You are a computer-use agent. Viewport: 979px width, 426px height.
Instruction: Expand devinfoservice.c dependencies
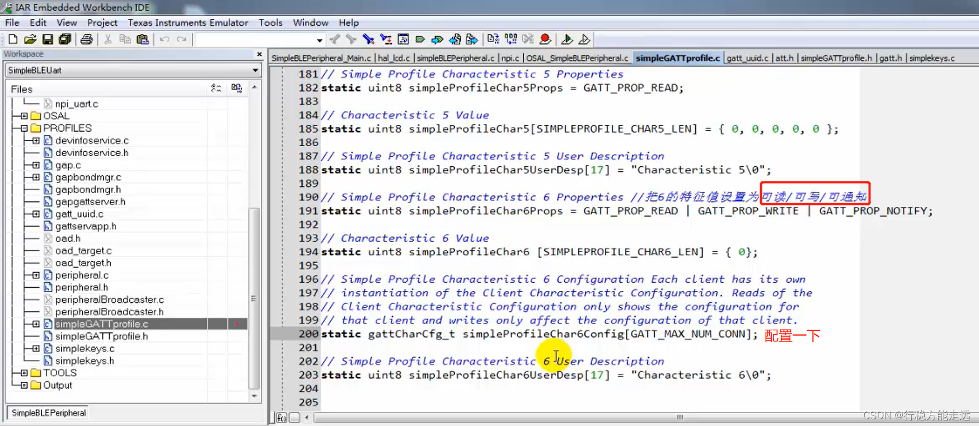tap(36, 141)
